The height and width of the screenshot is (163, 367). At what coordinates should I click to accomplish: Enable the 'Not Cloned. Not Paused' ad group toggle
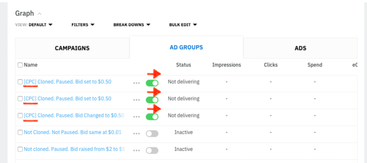[x=152, y=133]
